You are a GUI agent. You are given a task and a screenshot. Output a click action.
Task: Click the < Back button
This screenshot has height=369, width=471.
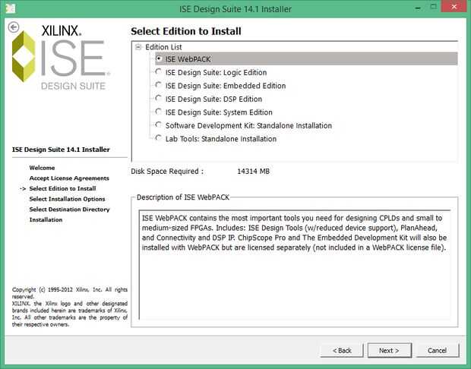click(x=342, y=350)
